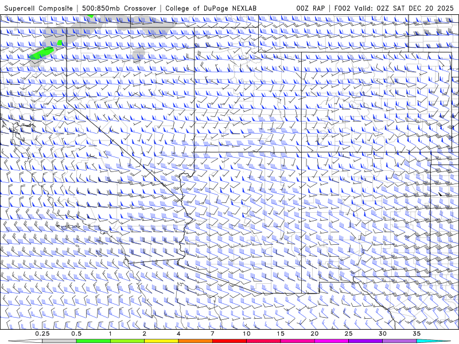Click the "1" legend value
The height and width of the screenshot is (344, 459).
click(x=110, y=334)
